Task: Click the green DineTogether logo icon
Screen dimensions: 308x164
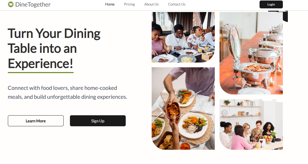Action: pos(10,4)
